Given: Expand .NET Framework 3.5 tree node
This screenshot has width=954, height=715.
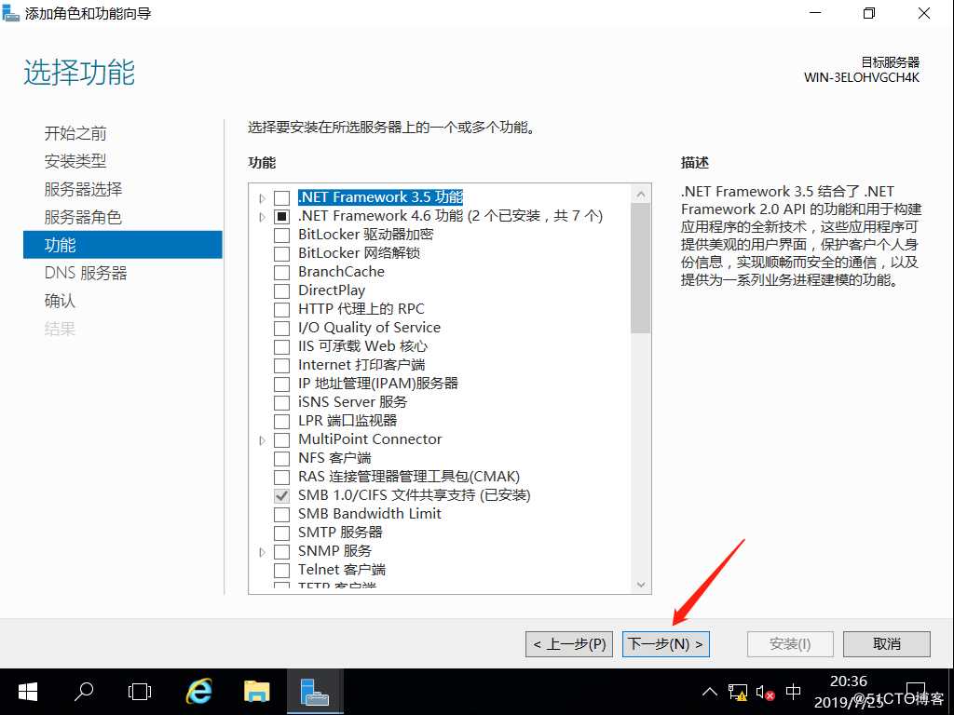Looking at the screenshot, I should point(262,198).
